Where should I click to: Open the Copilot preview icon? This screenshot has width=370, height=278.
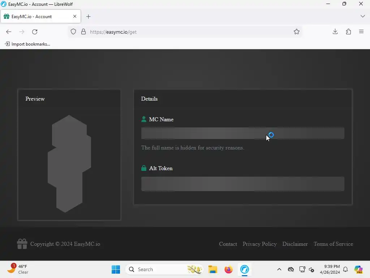point(358,269)
